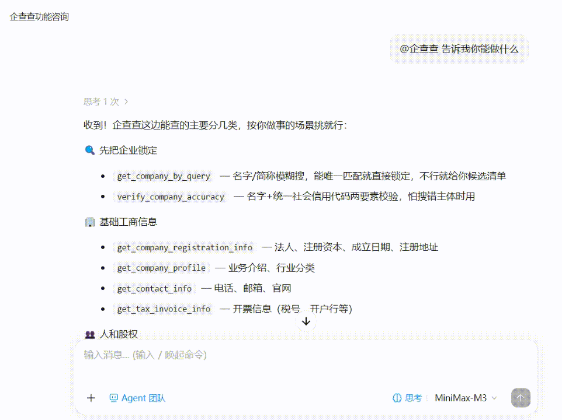Viewport: 562px width, 420px height.
Task: Click the 企查查功能咨询 conversation title
Action: 39,17
